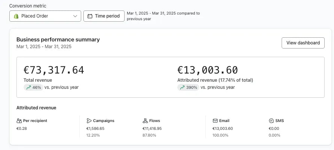
Task: Click the Per recipient people icon
Action: [x=19, y=121]
